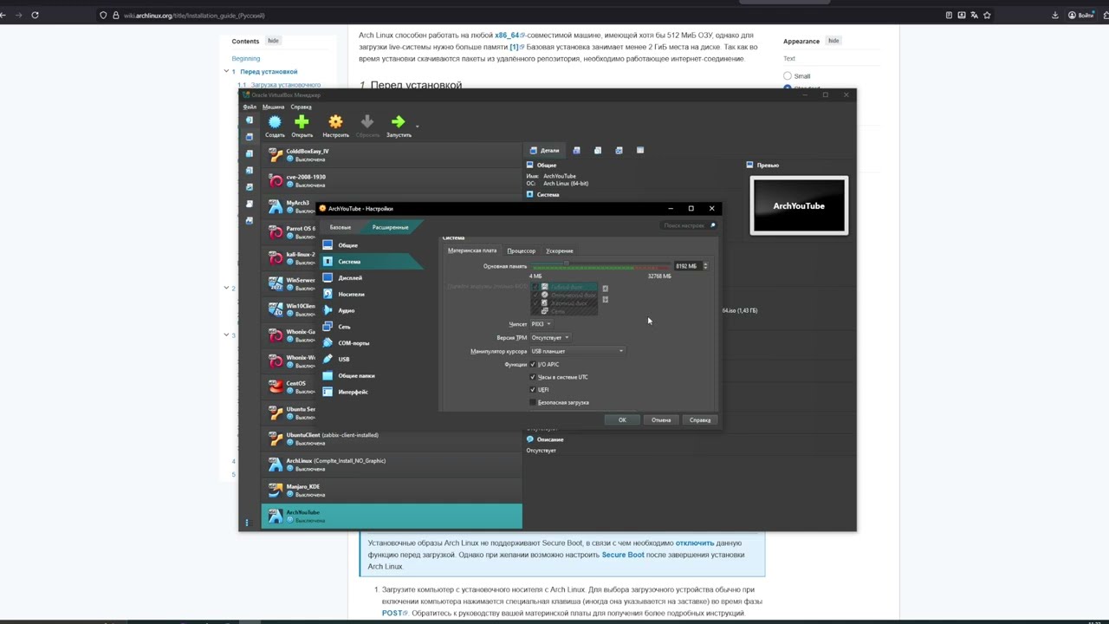Collapse Перед установкой in wiki contents
Image resolution: width=1109 pixels, height=624 pixels.
[x=227, y=72]
